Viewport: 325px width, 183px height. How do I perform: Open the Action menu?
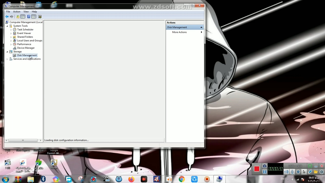(x=17, y=11)
